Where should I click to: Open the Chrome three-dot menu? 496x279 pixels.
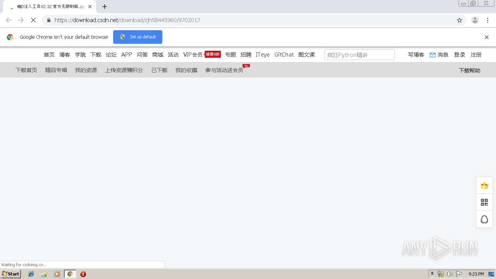tap(487, 20)
